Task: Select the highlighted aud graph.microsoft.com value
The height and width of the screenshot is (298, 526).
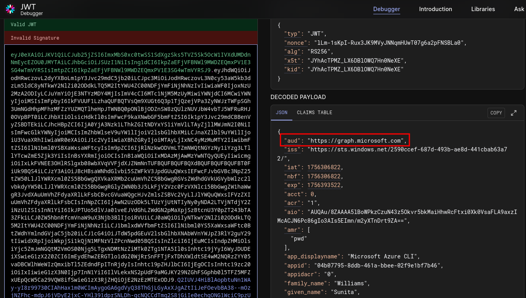Action: coord(357,141)
